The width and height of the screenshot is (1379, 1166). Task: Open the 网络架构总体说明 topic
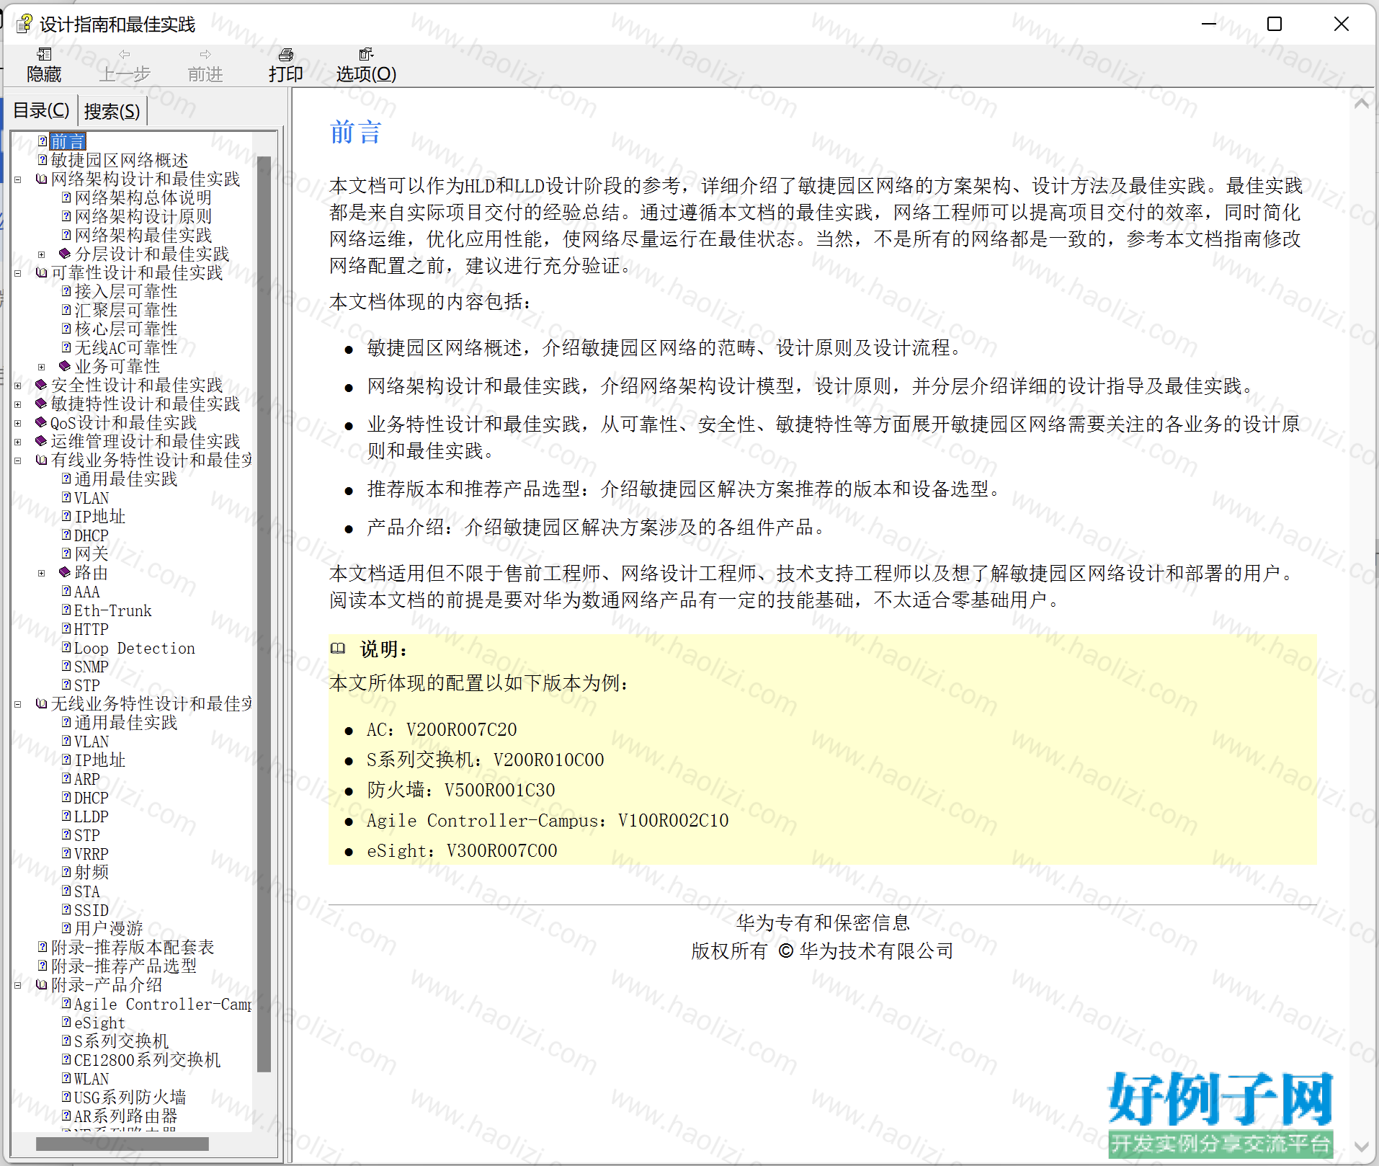tap(143, 197)
